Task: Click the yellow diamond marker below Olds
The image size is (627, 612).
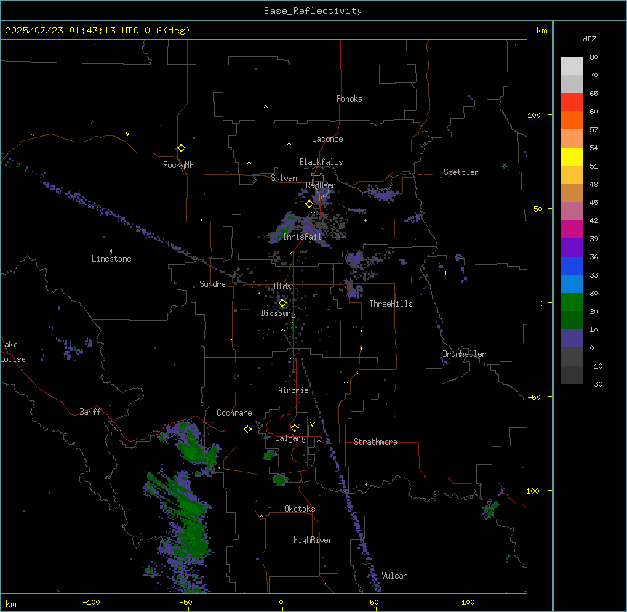Action: click(x=282, y=302)
